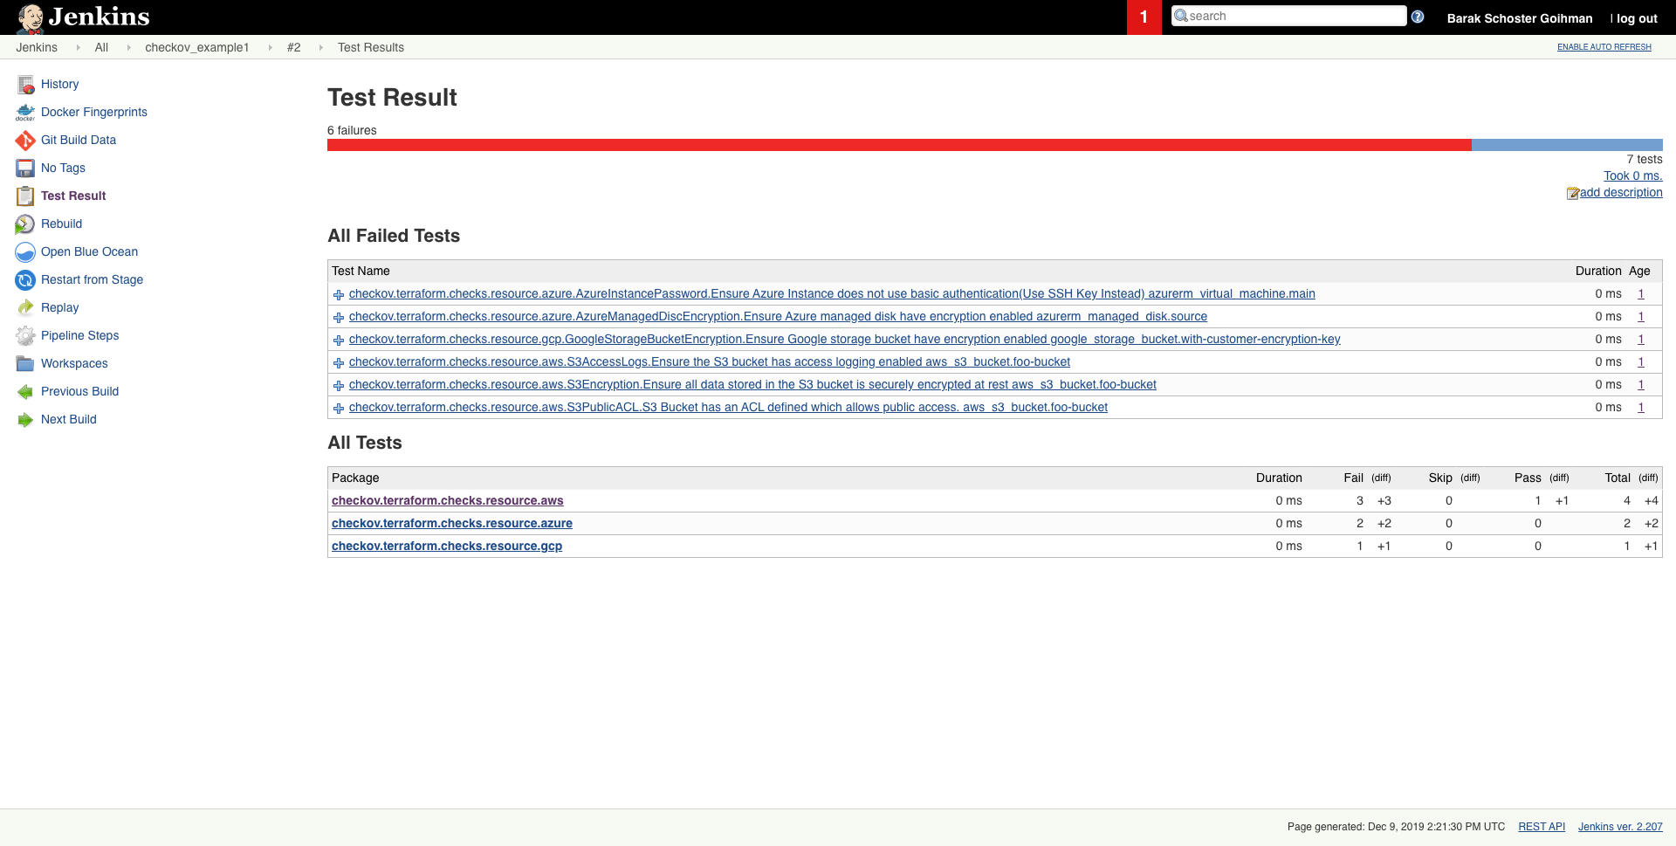The height and width of the screenshot is (846, 1676).
Task: Navigate to build #2 via breadcrumb
Action: [x=294, y=47]
